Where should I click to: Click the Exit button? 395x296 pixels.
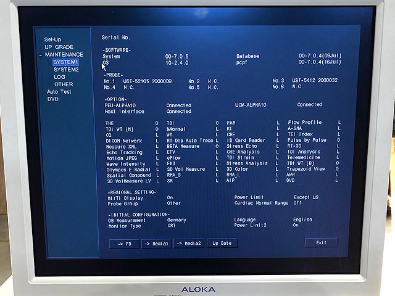coord(321,242)
